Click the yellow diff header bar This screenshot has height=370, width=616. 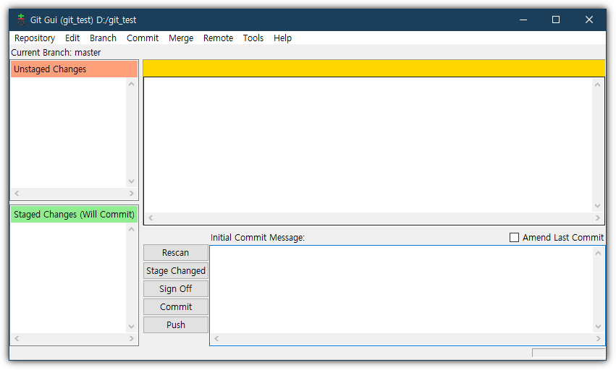click(374, 68)
